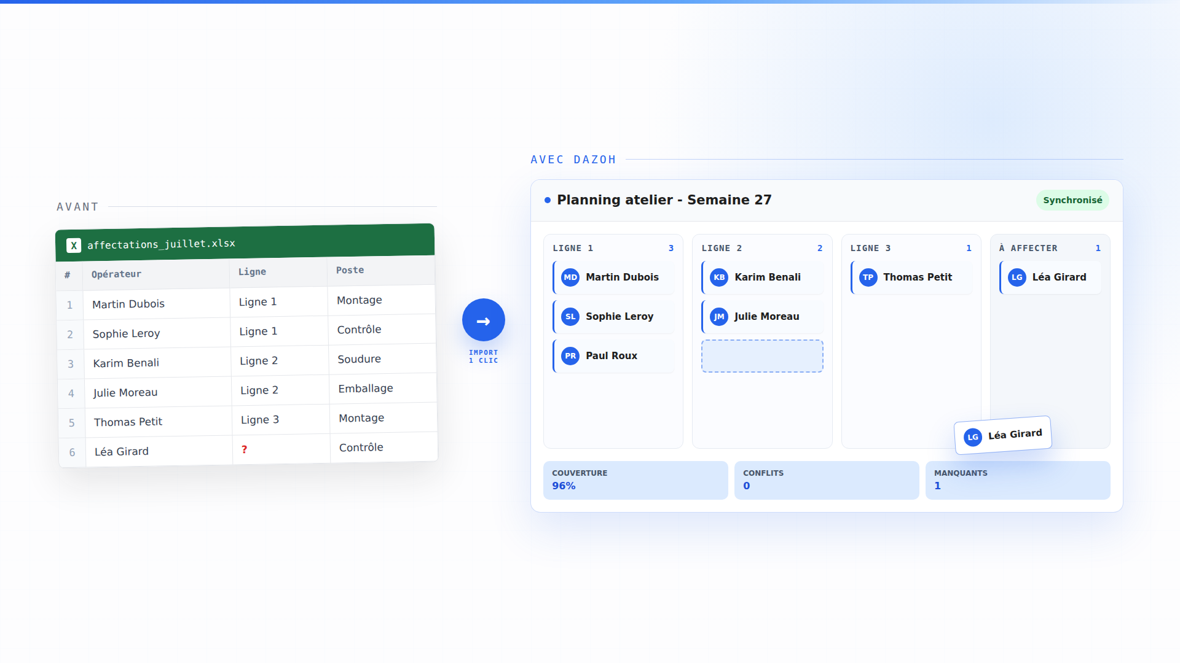
Task: Click the empty dashed slot in Ligne 2
Action: 762,356
